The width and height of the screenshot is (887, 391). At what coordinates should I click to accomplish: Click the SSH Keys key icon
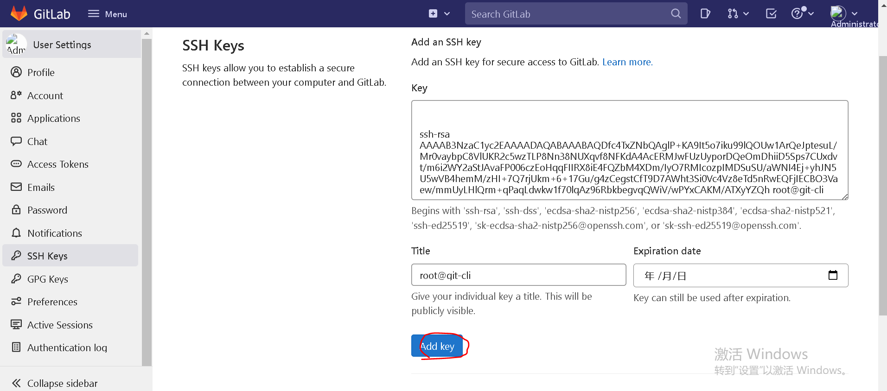click(16, 255)
